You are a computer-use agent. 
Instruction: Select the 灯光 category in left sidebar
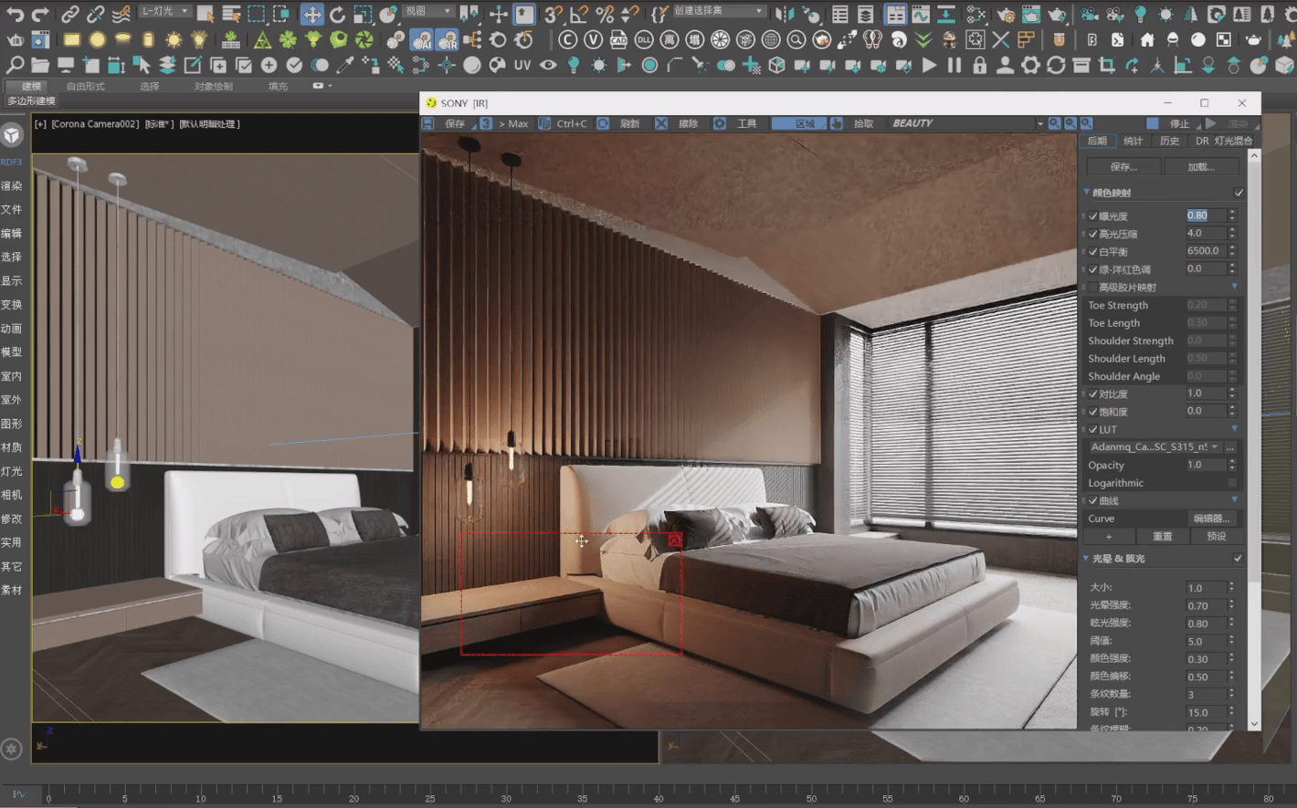tap(12, 471)
